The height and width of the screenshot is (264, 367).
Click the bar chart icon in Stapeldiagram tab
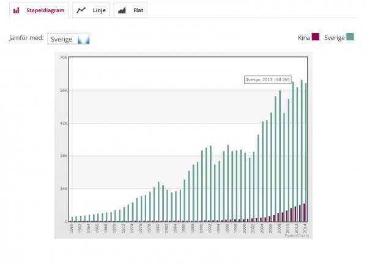coord(16,10)
